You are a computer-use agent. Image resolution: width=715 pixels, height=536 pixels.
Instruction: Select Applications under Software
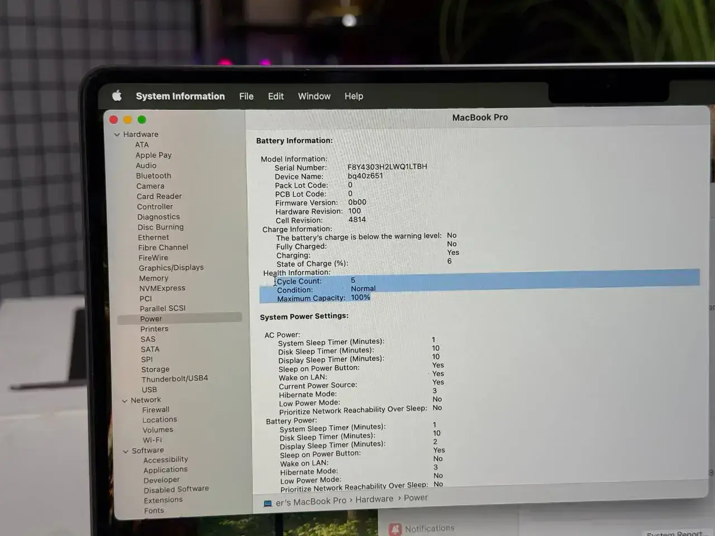click(165, 470)
